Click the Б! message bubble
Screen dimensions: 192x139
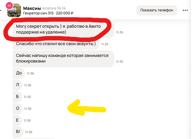point(18,132)
